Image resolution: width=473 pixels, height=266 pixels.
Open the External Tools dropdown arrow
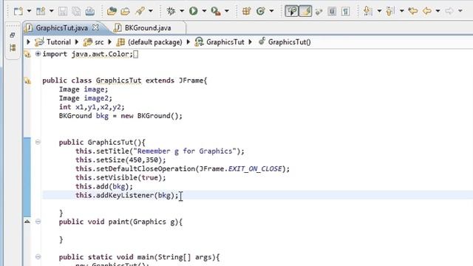click(x=227, y=11)
